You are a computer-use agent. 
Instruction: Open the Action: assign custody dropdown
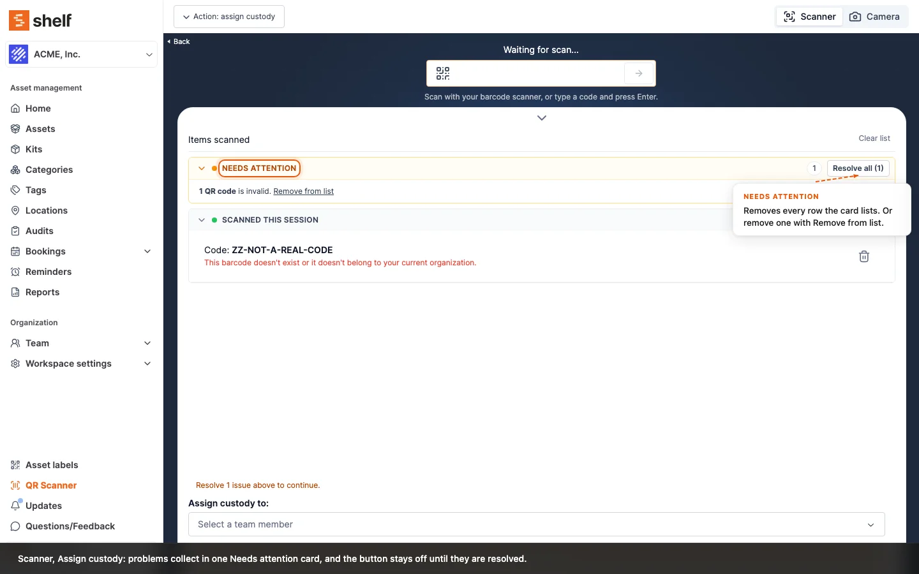coord(229,17)
